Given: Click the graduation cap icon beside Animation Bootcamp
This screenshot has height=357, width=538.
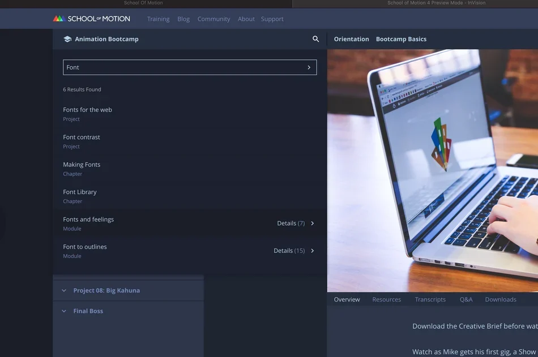Looking at the screenshot, I should (67, 39).
